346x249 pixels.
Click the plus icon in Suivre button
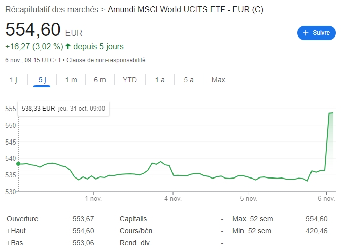tap(306, 33)
